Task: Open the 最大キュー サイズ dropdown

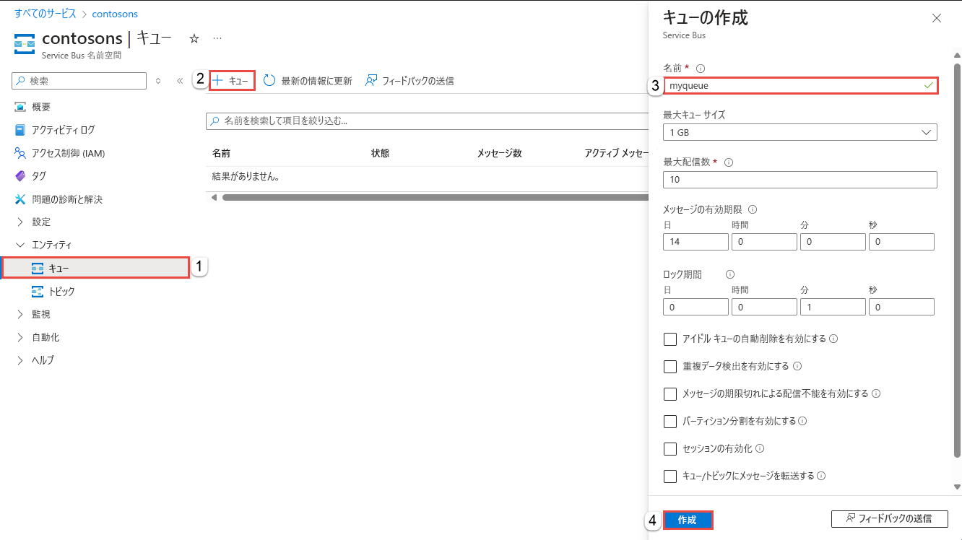Action: (800, 132)
